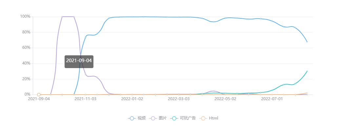Toggle the 可玩广告 series legend icon
The width and height of the screenshot is (338, 128).
coord(174,118)
